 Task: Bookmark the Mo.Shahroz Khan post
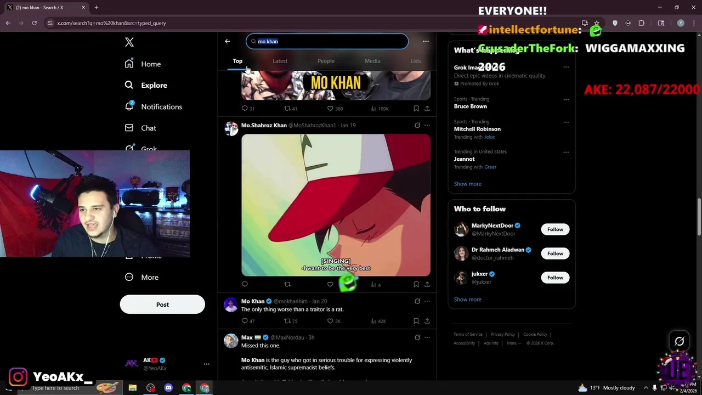416,284
